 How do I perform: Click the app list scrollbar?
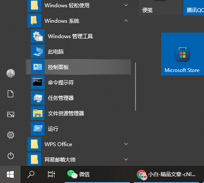click(x=135, y=87)
